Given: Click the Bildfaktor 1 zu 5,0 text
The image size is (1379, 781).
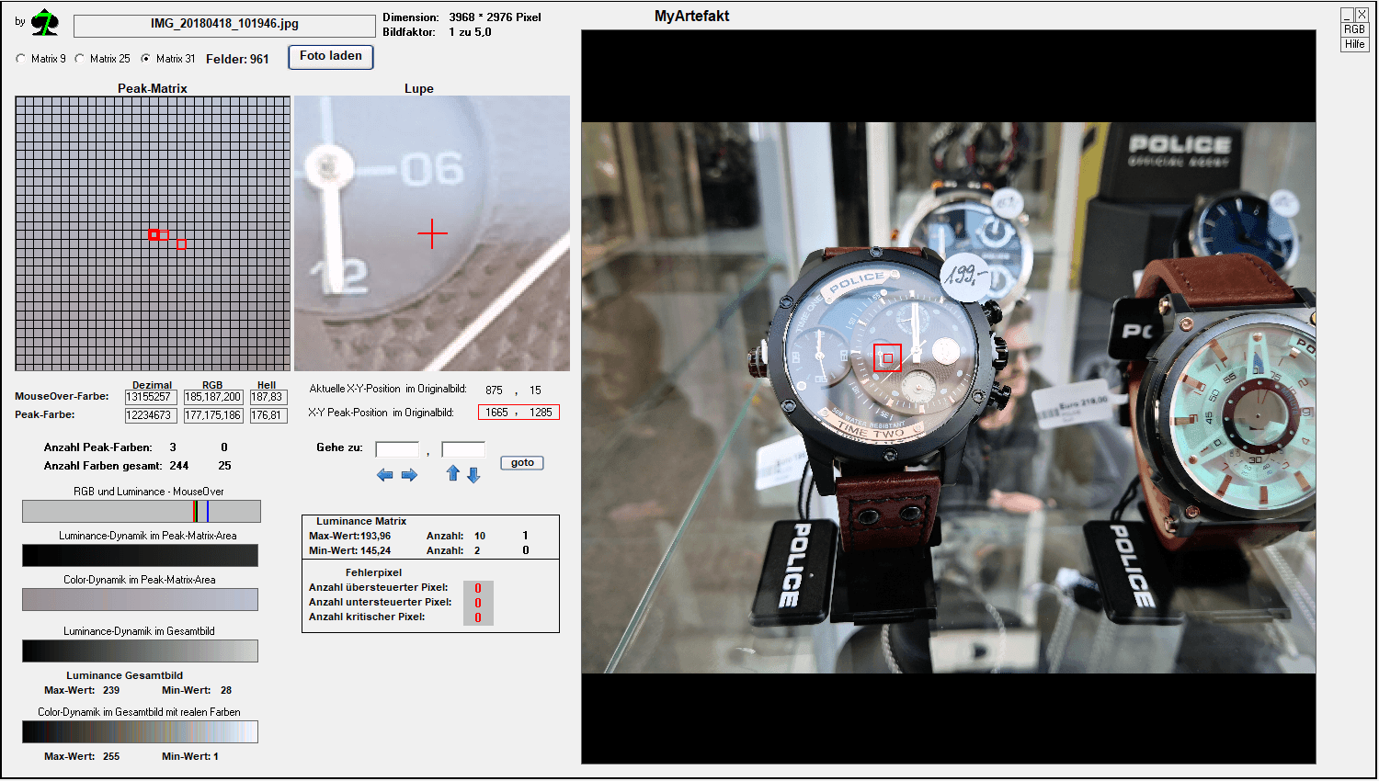Looking at the screenshot, I should click(x=437, y=32).
